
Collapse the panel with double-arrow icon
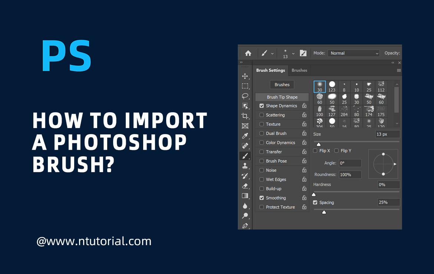click(x=393, y=63)
